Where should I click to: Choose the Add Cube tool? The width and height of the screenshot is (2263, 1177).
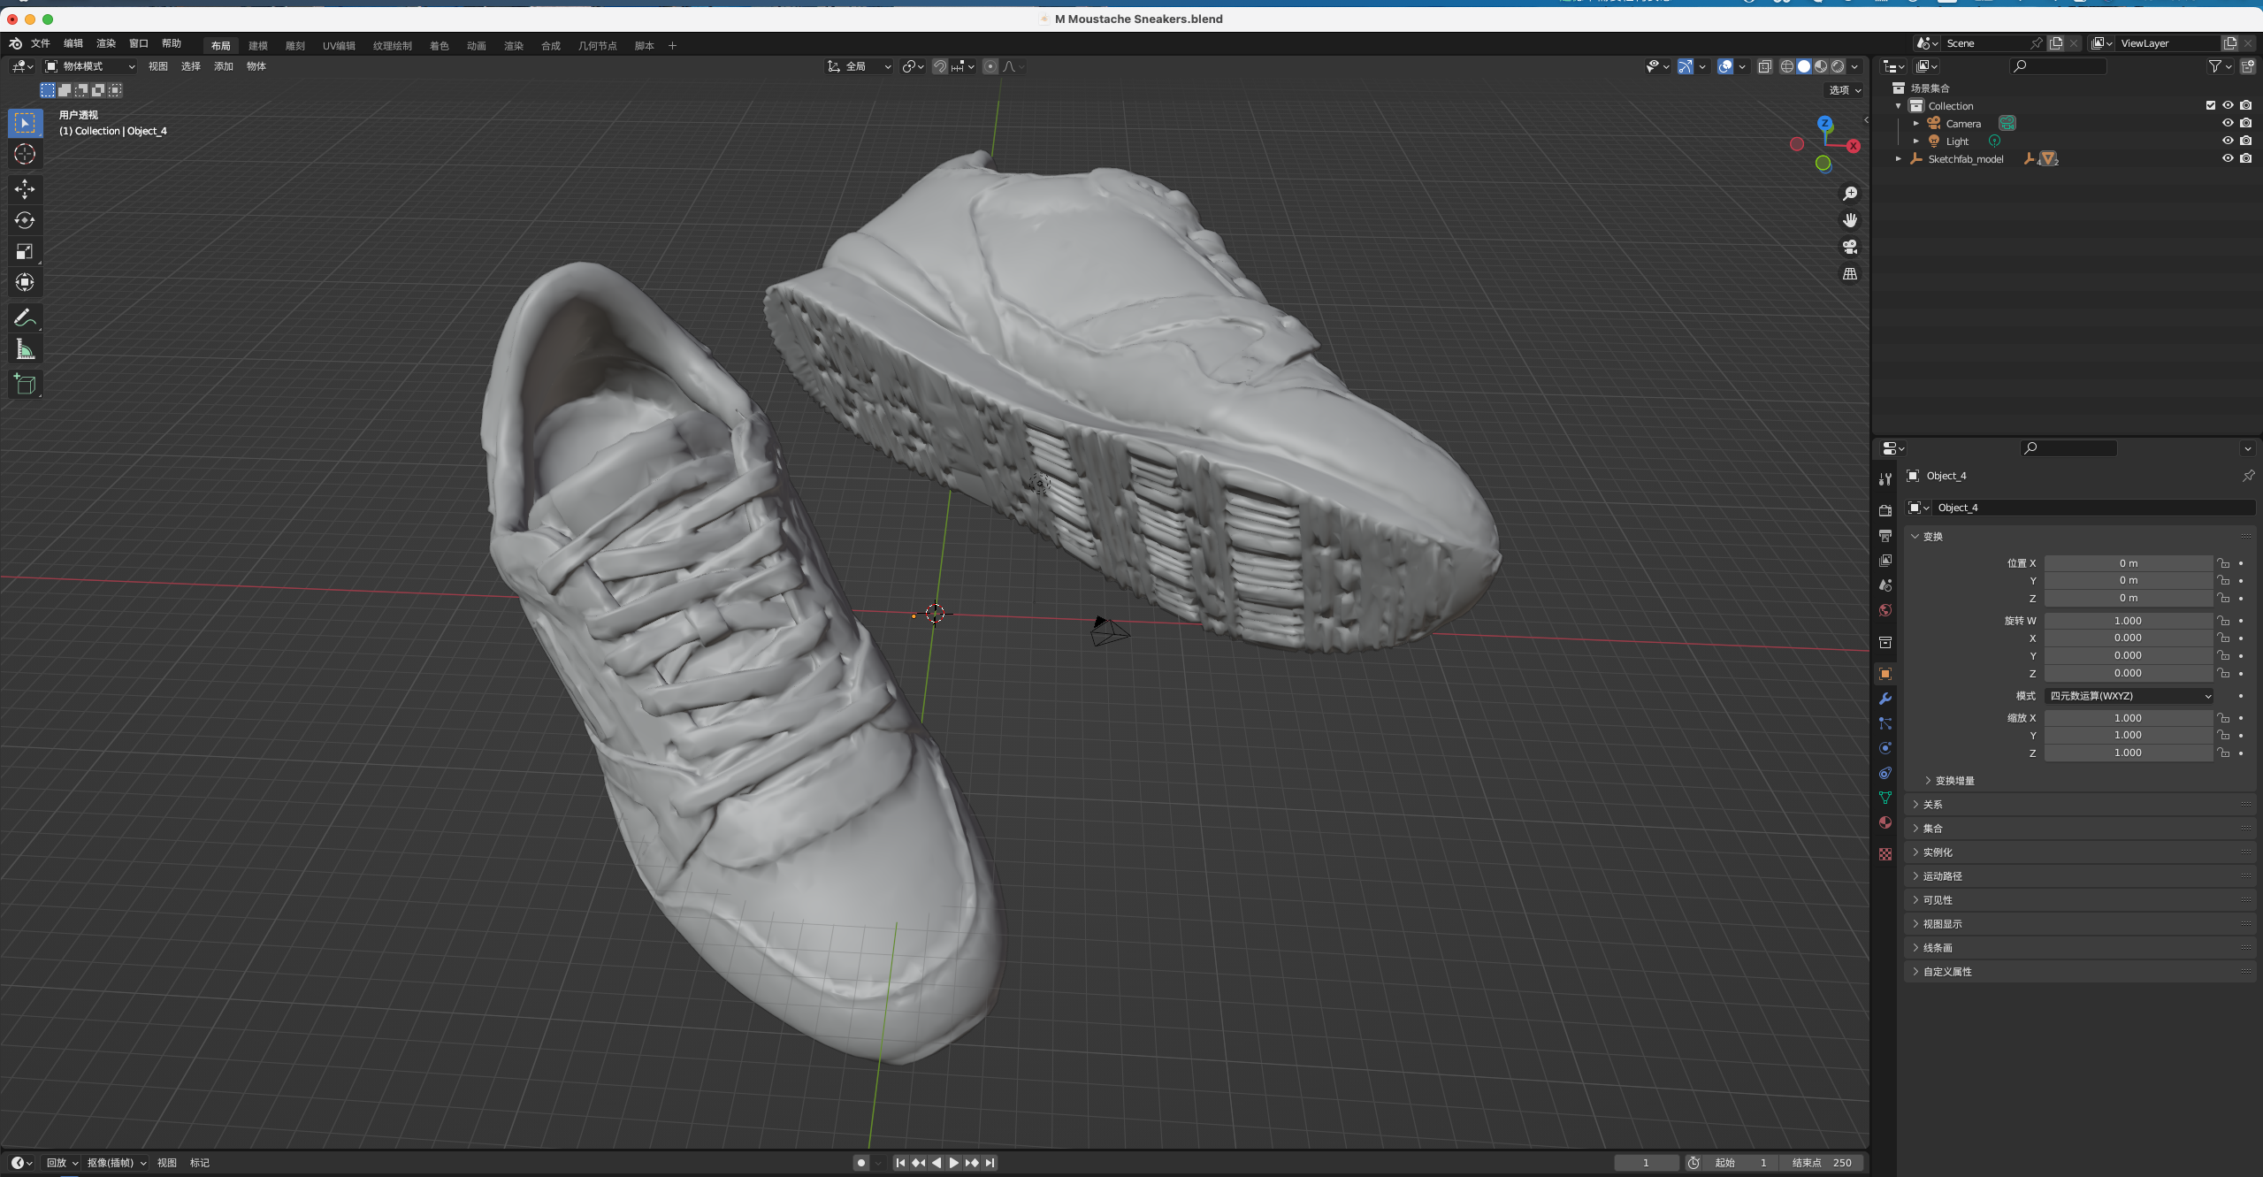[25, 384]
